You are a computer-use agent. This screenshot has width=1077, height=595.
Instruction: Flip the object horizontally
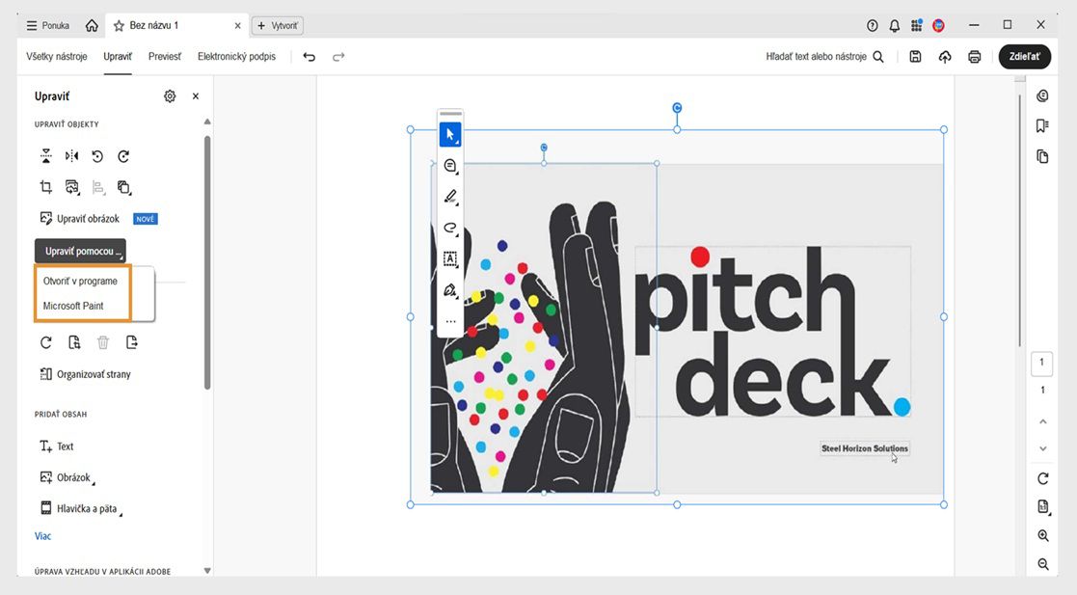(71, 156)
